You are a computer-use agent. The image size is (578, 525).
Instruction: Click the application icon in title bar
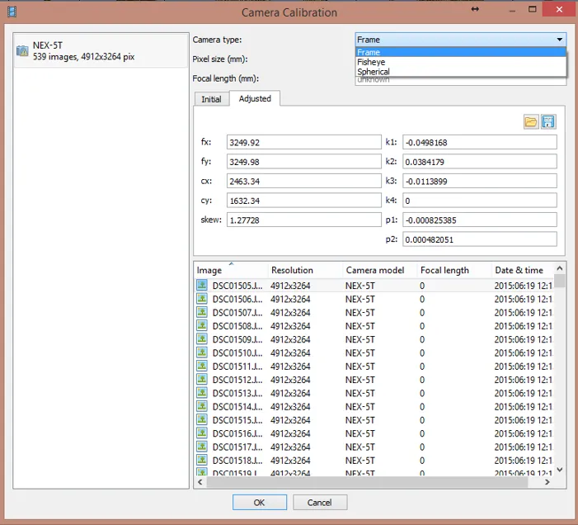(x=11, y=11)
